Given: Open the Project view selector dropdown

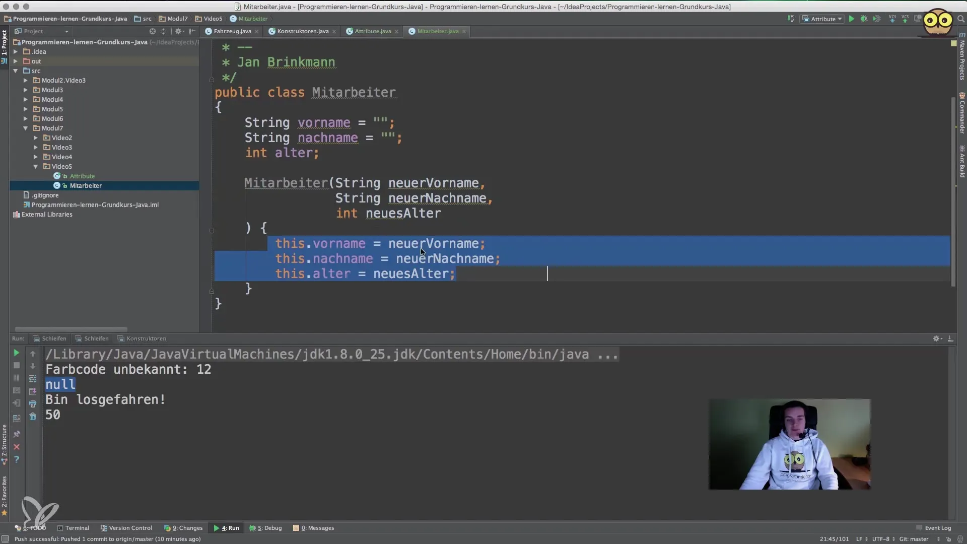Looking at the screenshot, I should coord(41,31).
